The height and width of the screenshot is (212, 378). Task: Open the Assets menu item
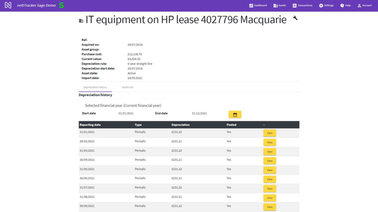coord(280,5)
